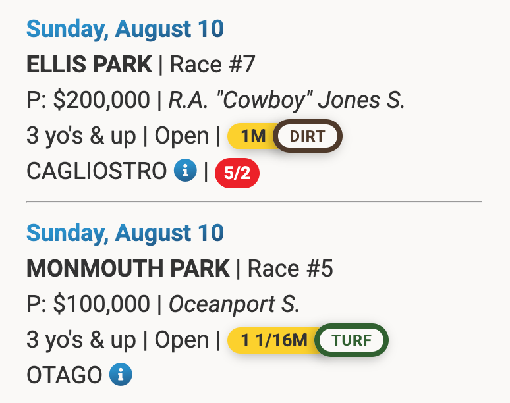Click the $100,000 purse amount
510x403 pixels.
tap(101, 304)
